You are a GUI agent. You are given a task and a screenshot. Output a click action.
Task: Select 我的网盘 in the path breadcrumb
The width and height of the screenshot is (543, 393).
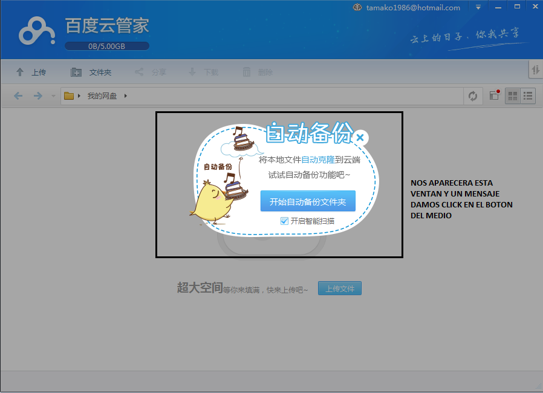[x=102, y=96]
